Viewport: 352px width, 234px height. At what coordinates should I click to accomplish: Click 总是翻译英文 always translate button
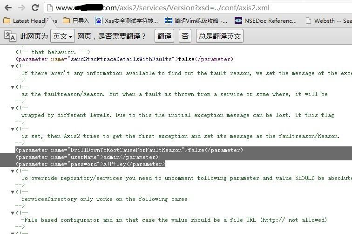coord(220,36)
